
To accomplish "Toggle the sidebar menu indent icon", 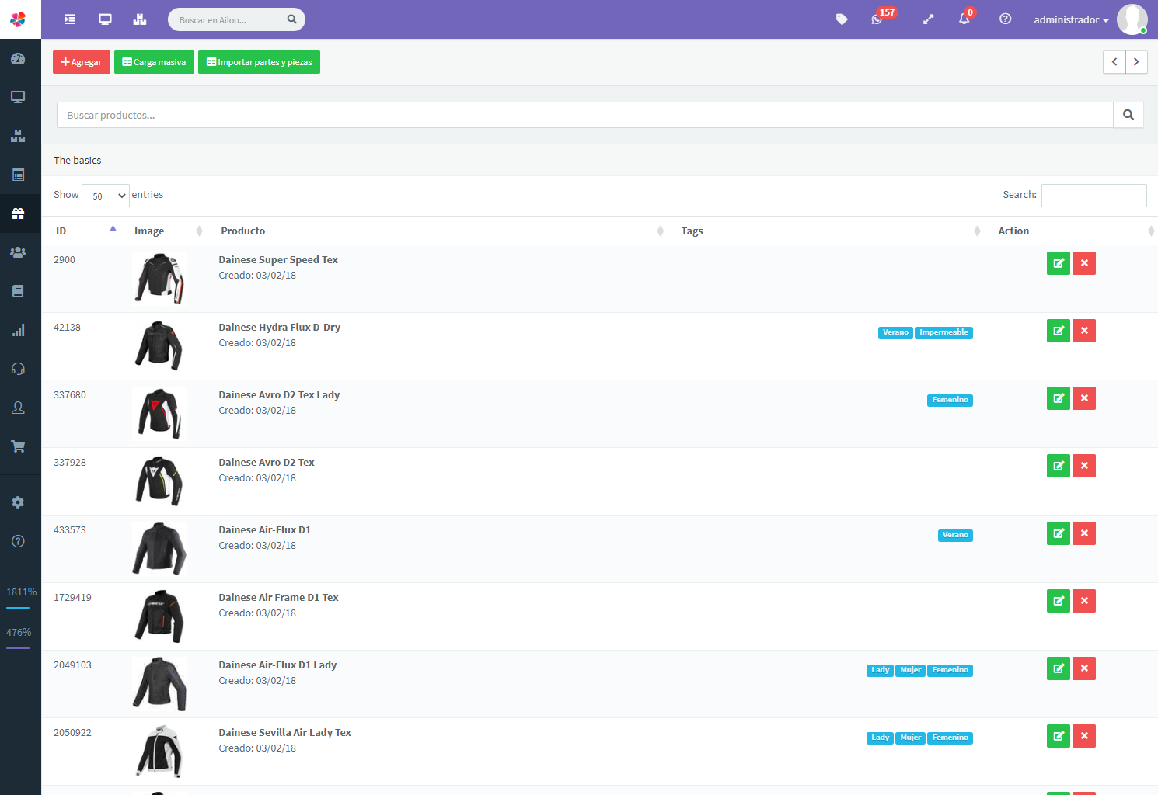I will click(x=70, y=19).
